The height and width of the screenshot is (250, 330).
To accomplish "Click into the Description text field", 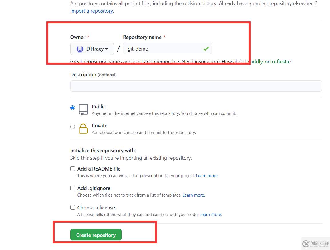I will click(196, 86).
